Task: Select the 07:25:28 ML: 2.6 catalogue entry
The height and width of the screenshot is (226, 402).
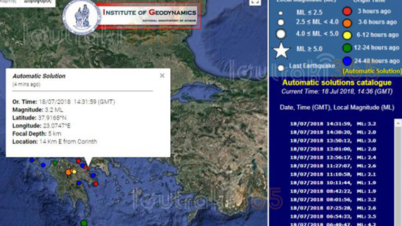Action: pyautogui.click(x=333, y=208)
